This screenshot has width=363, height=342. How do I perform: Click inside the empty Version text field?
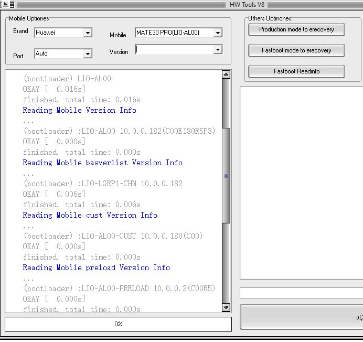[174, 50]
